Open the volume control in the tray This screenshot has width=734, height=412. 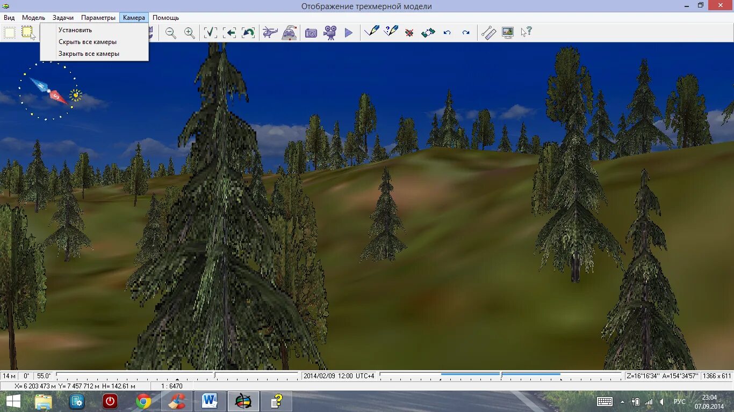662,401
